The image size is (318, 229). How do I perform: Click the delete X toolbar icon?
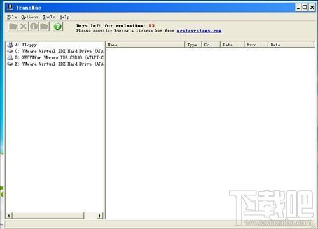pos(24,27)
